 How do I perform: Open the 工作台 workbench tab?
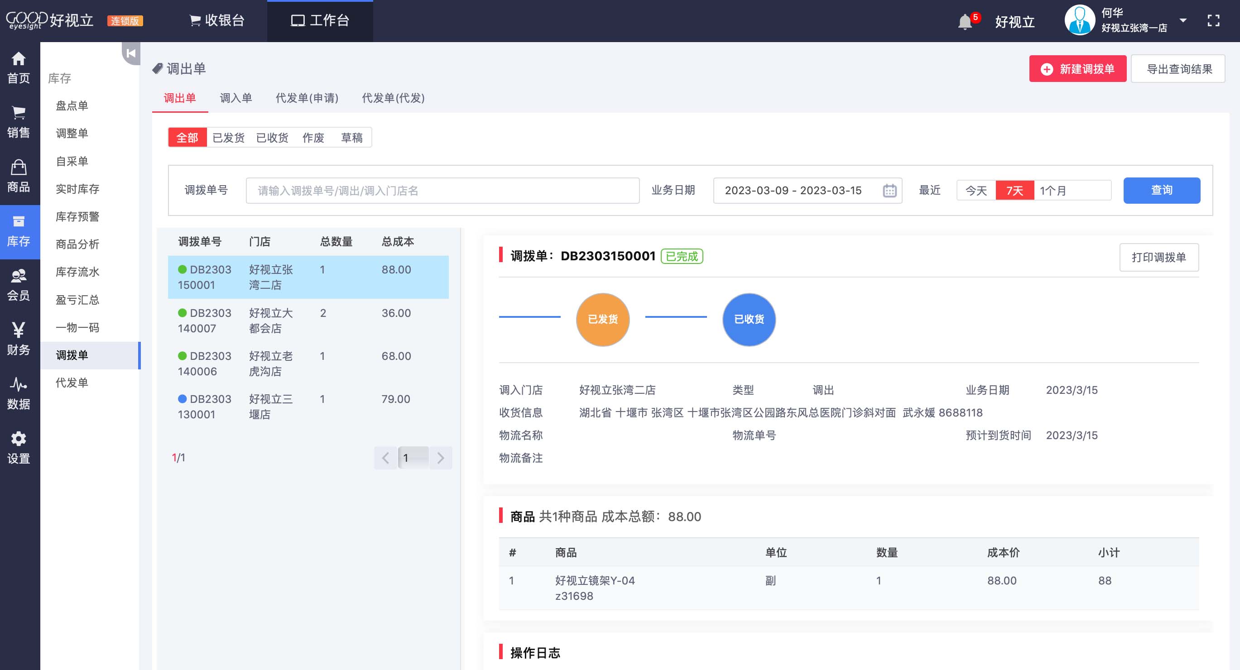coord(320,20)
